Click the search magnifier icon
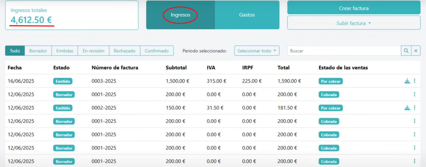 (x=406, y=51)
